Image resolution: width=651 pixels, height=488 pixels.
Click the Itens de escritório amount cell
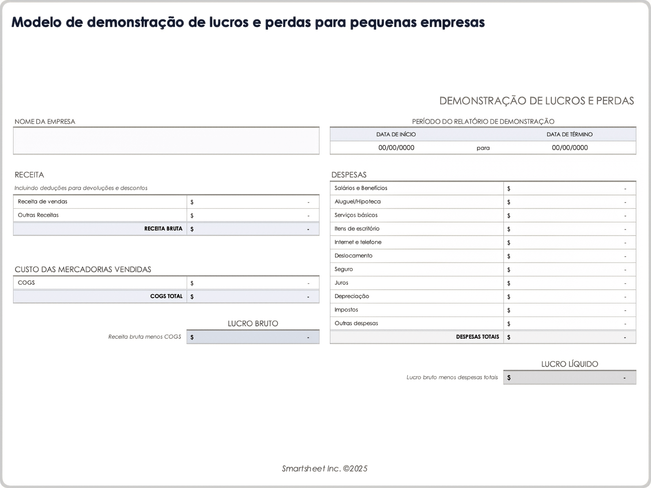pos(570,228)
